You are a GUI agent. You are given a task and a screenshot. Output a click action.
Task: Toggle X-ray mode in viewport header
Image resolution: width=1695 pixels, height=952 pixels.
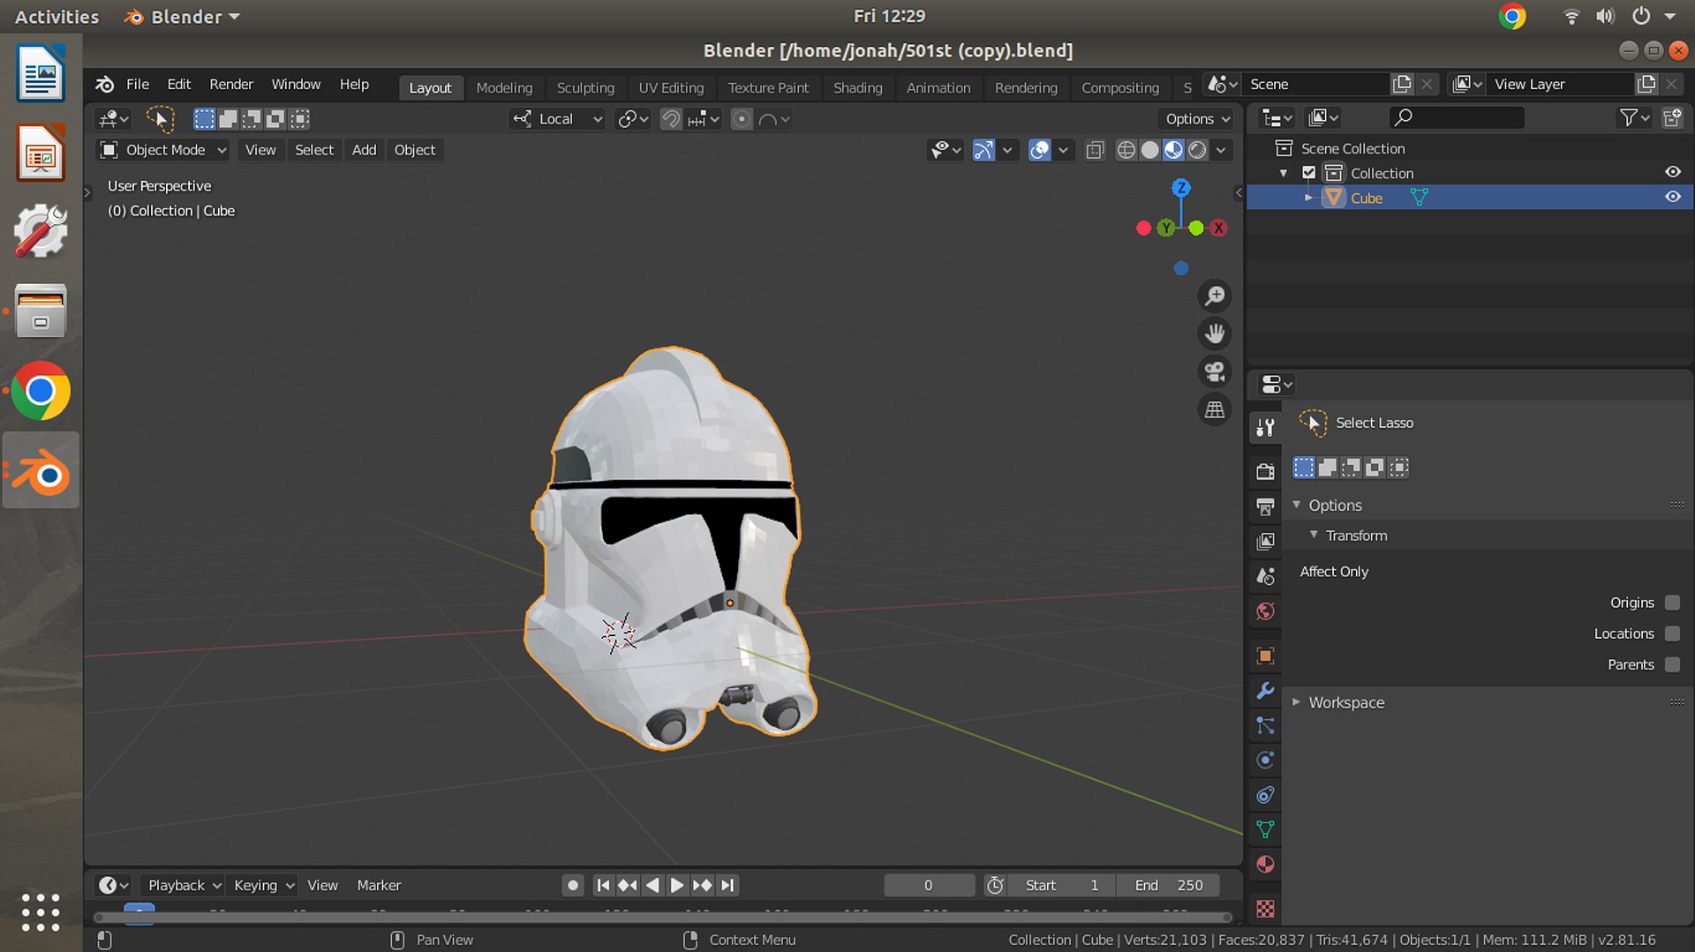(1095, 150)
